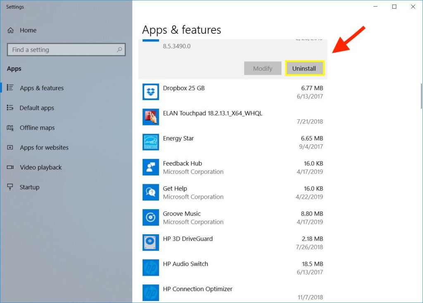Click the Energy Star app icon
Screen dimensions: 423x303
151,142
